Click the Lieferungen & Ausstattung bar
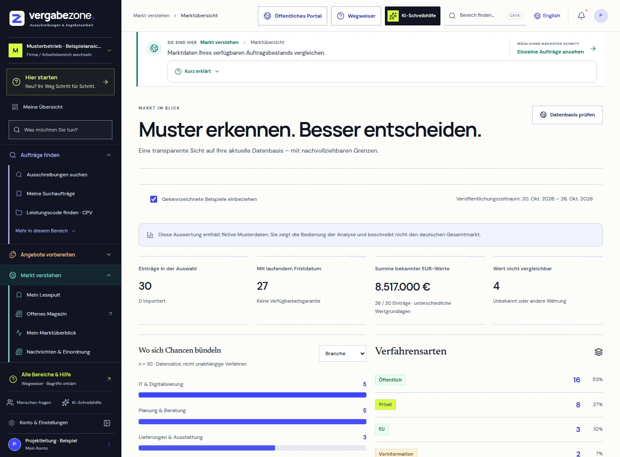 252,448
